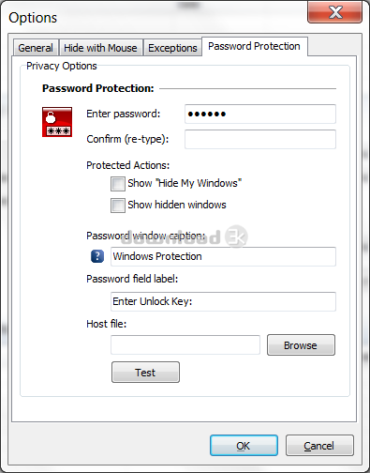Screen dimensions: 370x473
Task: Click the Enter Unlock Key label field
Action: pyautogui.click(x=223, y=301)
